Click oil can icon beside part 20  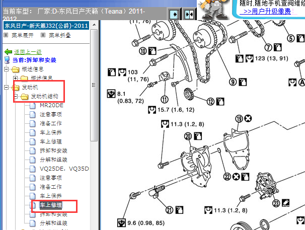point(198,136)
